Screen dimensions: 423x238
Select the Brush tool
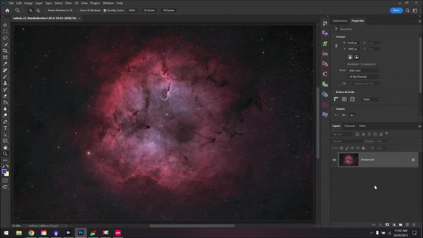click(x=5, y=77)
